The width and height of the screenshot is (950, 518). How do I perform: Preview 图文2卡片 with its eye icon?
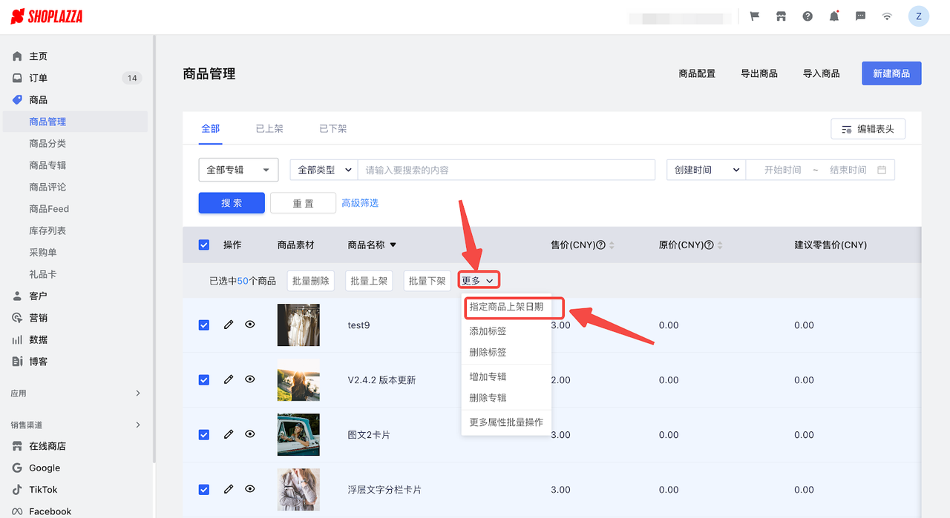pyautogui.click(x=249, y=435)
